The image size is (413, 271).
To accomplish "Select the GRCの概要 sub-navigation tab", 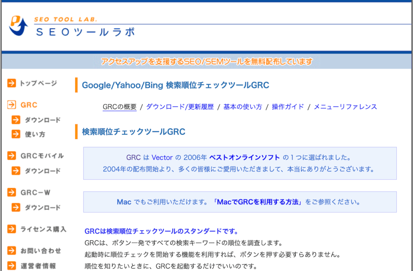I will 119,106.
